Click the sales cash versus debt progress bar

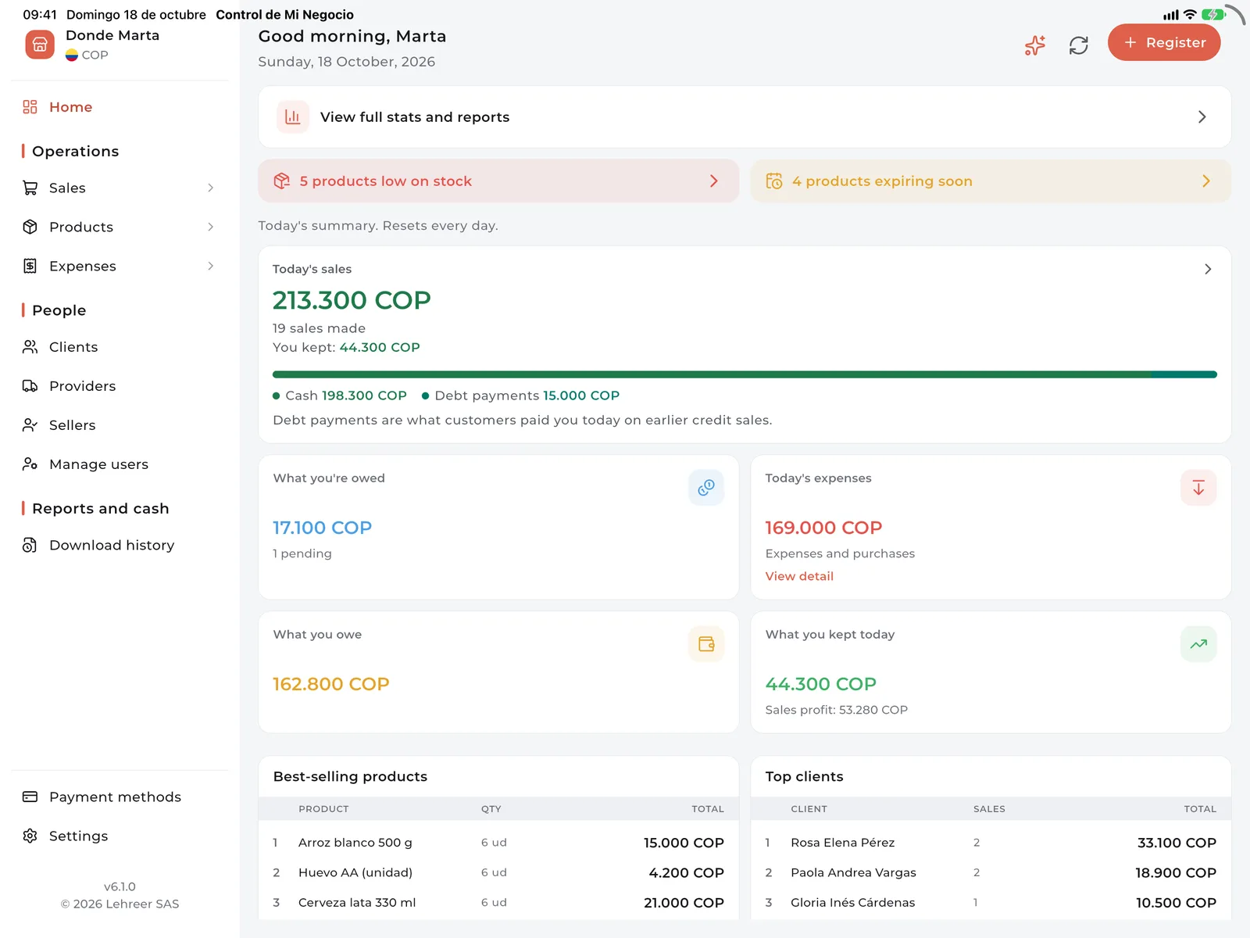pos(745,374)
